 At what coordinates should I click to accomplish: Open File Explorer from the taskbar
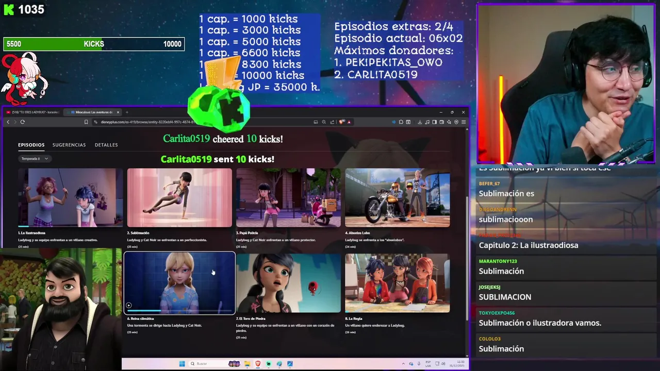point(247,364)
